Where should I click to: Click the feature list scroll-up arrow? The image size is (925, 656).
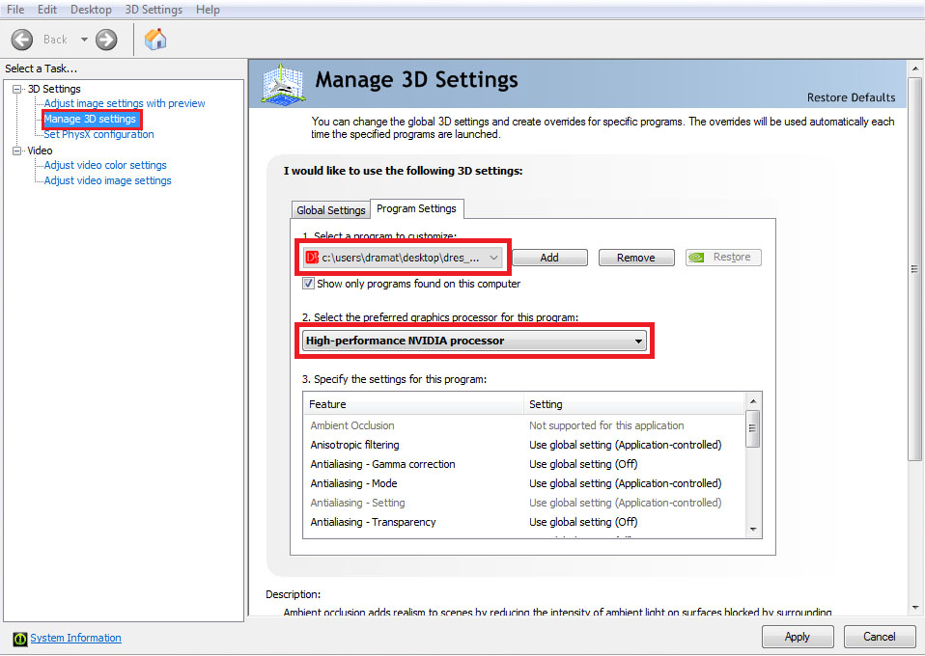[x=753, y=401]
